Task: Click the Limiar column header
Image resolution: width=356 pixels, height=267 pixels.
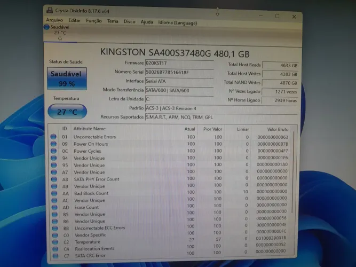Action: click(x=243, y=129)
